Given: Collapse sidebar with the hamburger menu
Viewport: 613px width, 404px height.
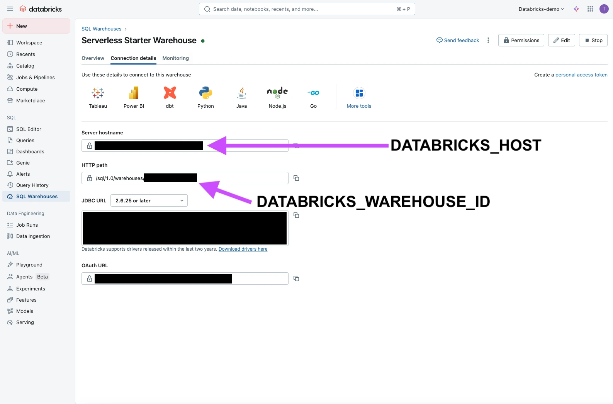Looking at the screenshot, I should (10, 9).
